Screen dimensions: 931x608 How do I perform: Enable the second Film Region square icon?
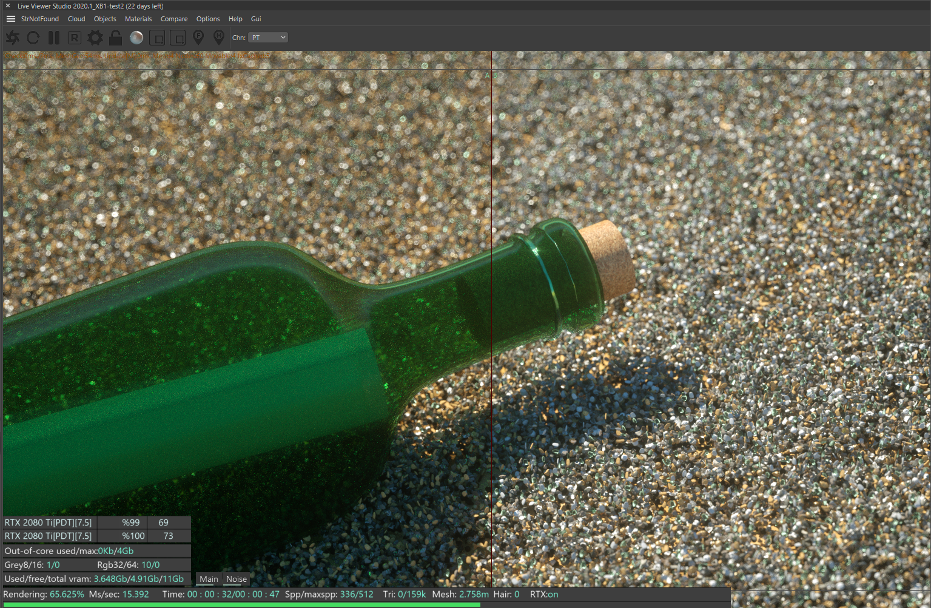[178, 38]
